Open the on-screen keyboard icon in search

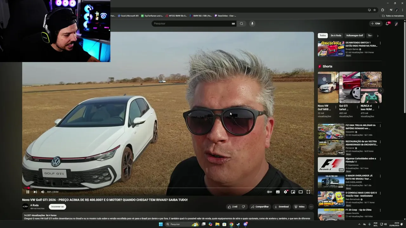tap(233, 23)
